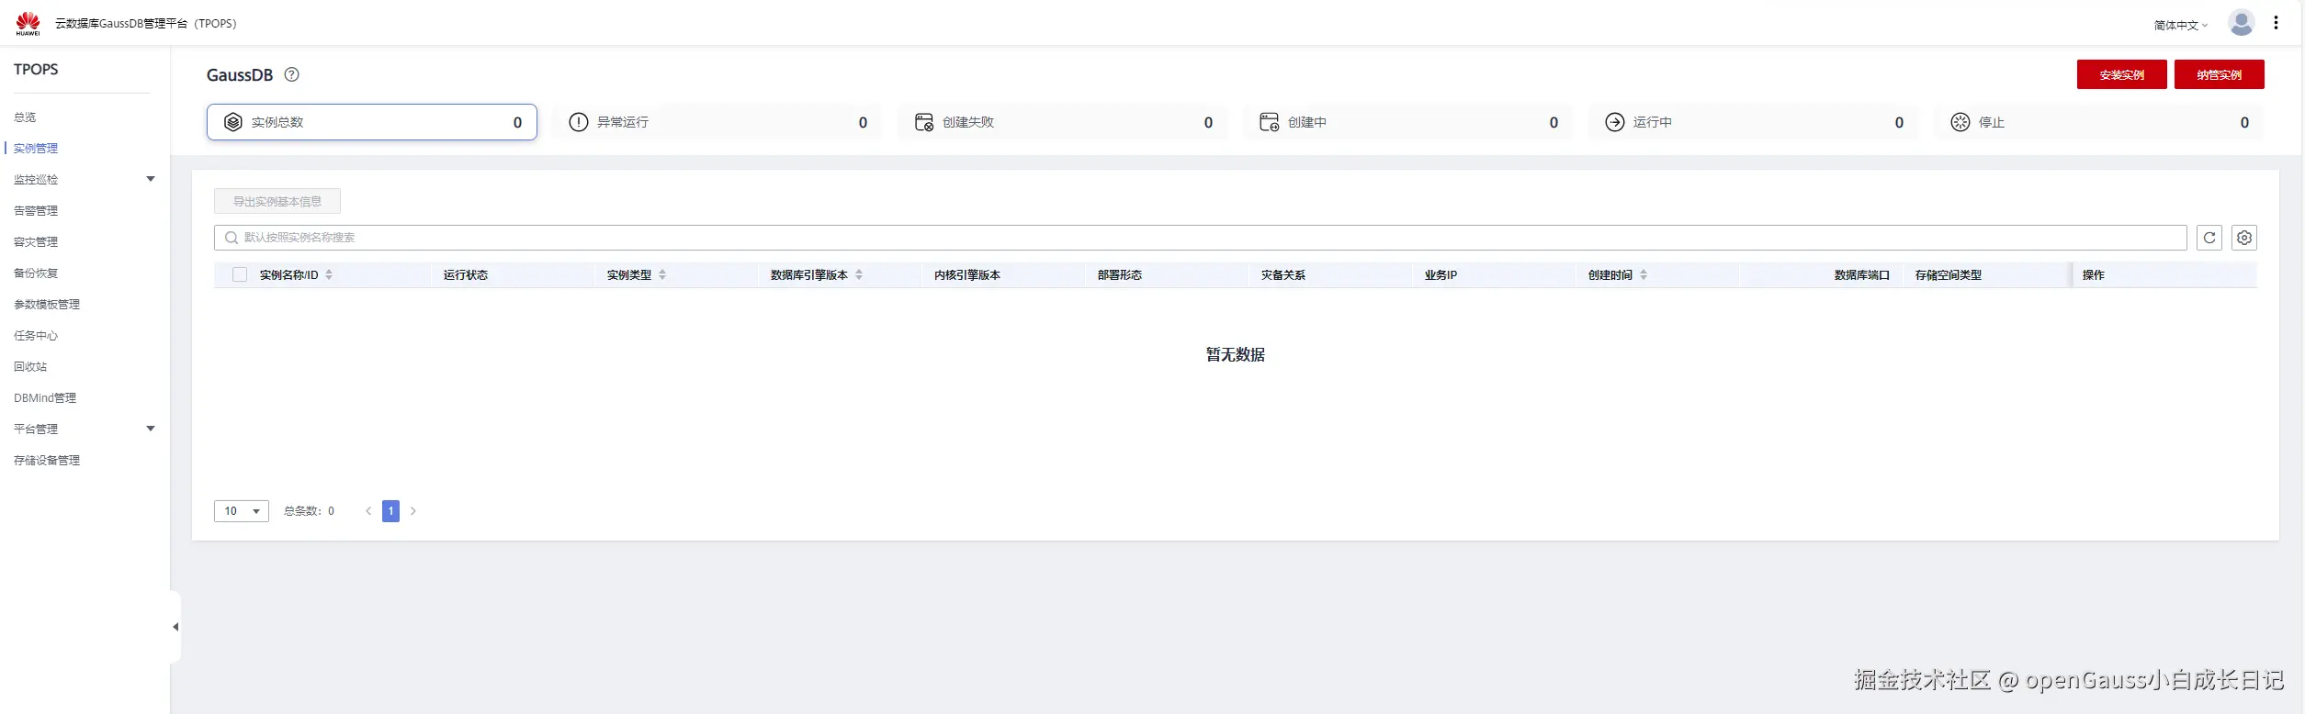Click the 总条数: 0 label
Screen dimensions: 2305x714
(x=309, y=511)
